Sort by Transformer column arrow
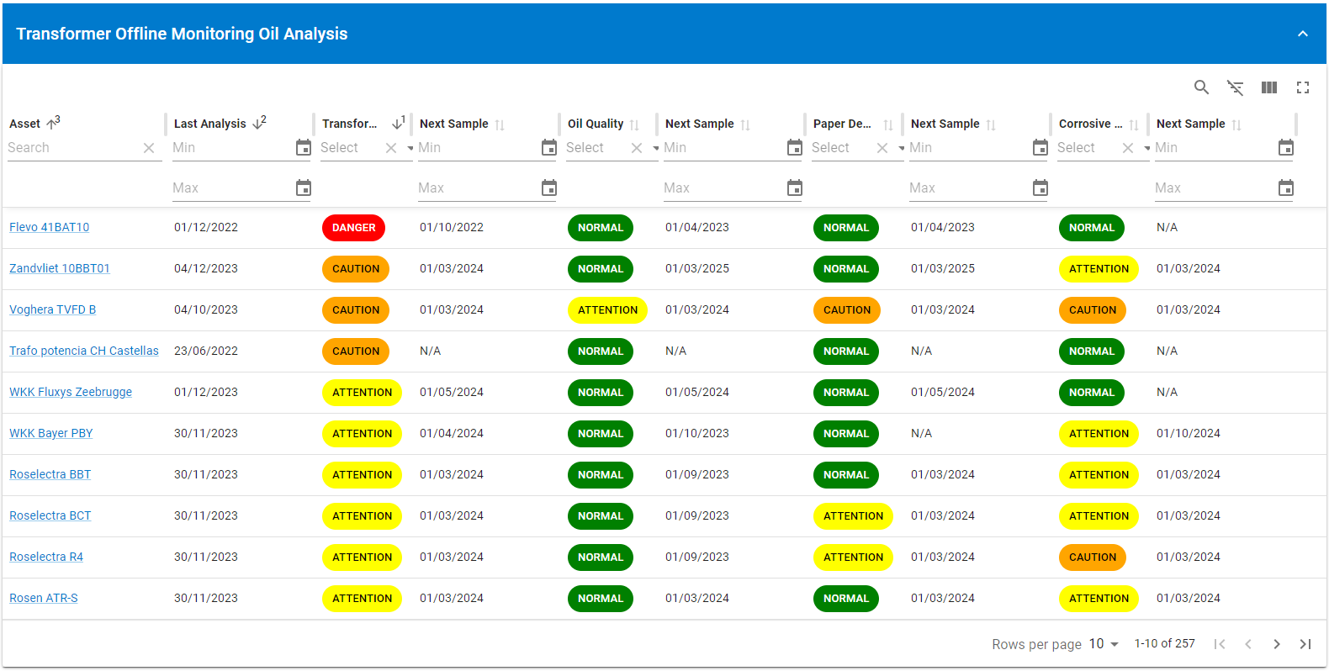 (x=398, y=124)
